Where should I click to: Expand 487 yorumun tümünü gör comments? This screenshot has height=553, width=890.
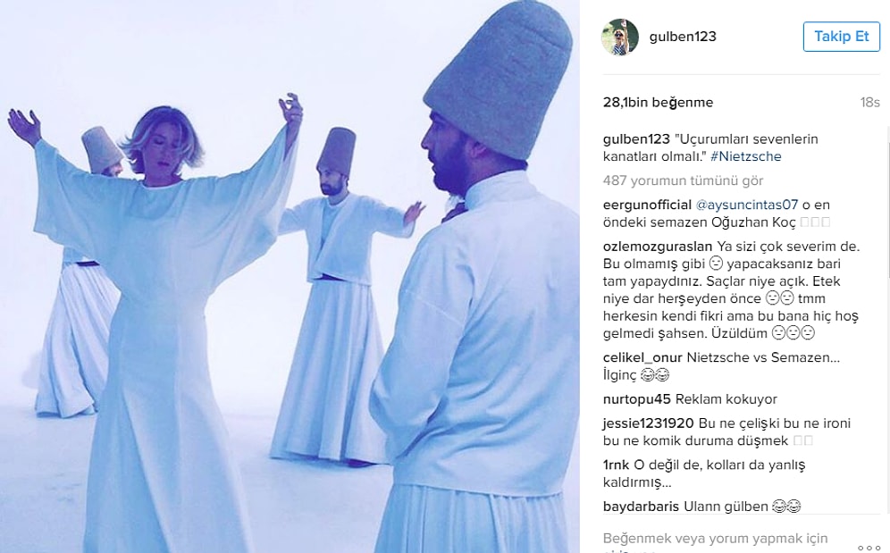683,180
